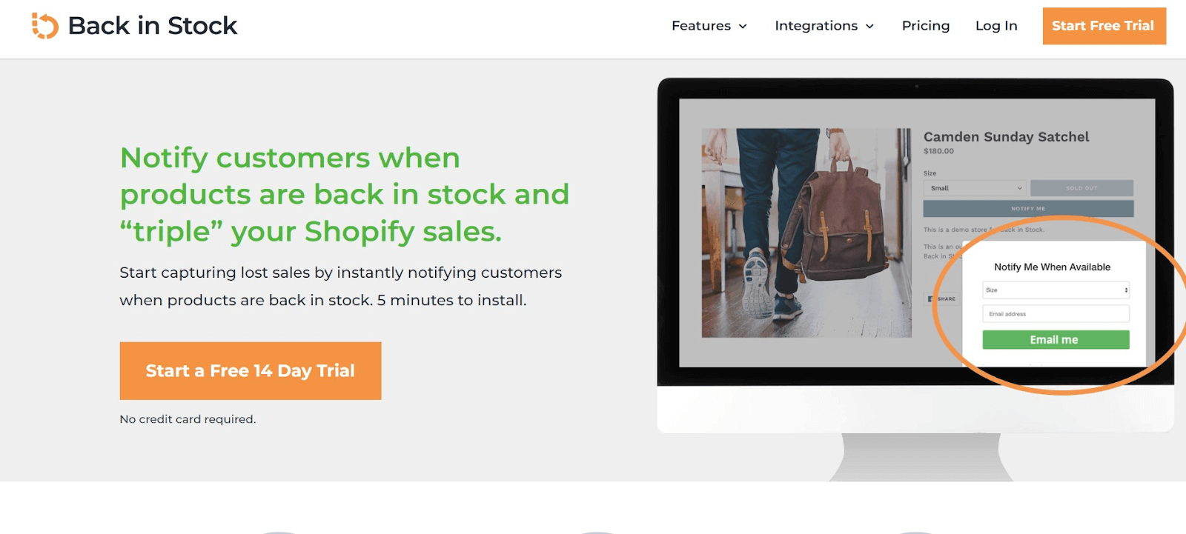This screenshot has width=1186, height=534.
Task: Open the Pricing page
Action: coord(926,26)
